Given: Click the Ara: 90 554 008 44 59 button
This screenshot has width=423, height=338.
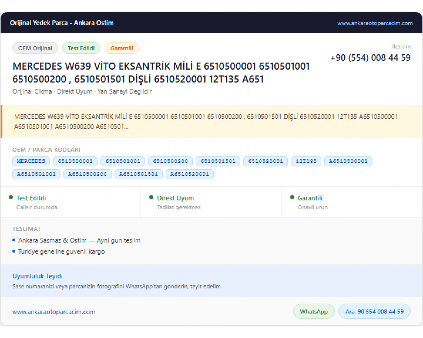Looking at the screenshot, I should 374,312.
